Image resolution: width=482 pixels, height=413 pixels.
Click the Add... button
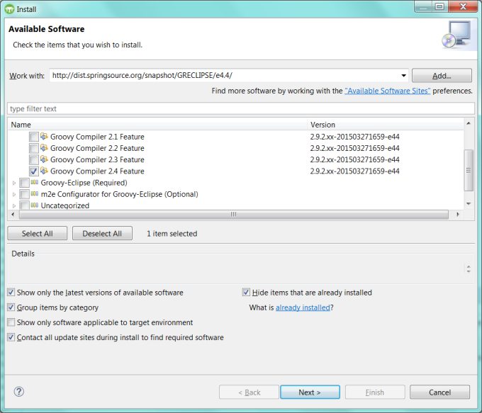tap(442, 76)
